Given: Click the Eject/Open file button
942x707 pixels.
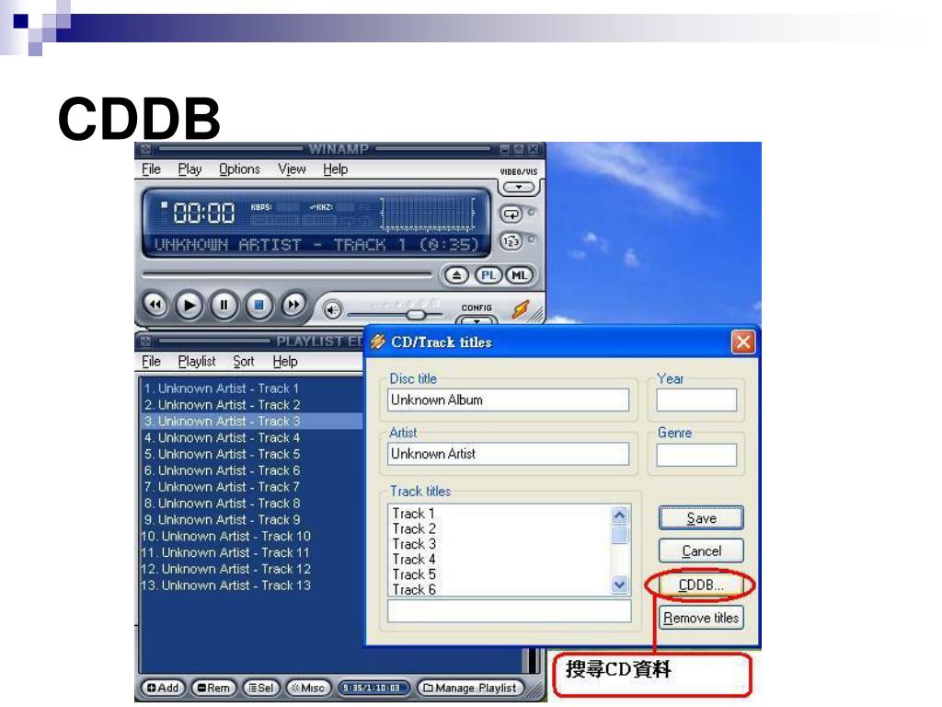Looking at the screenshot, I should (x=456, y=275).
